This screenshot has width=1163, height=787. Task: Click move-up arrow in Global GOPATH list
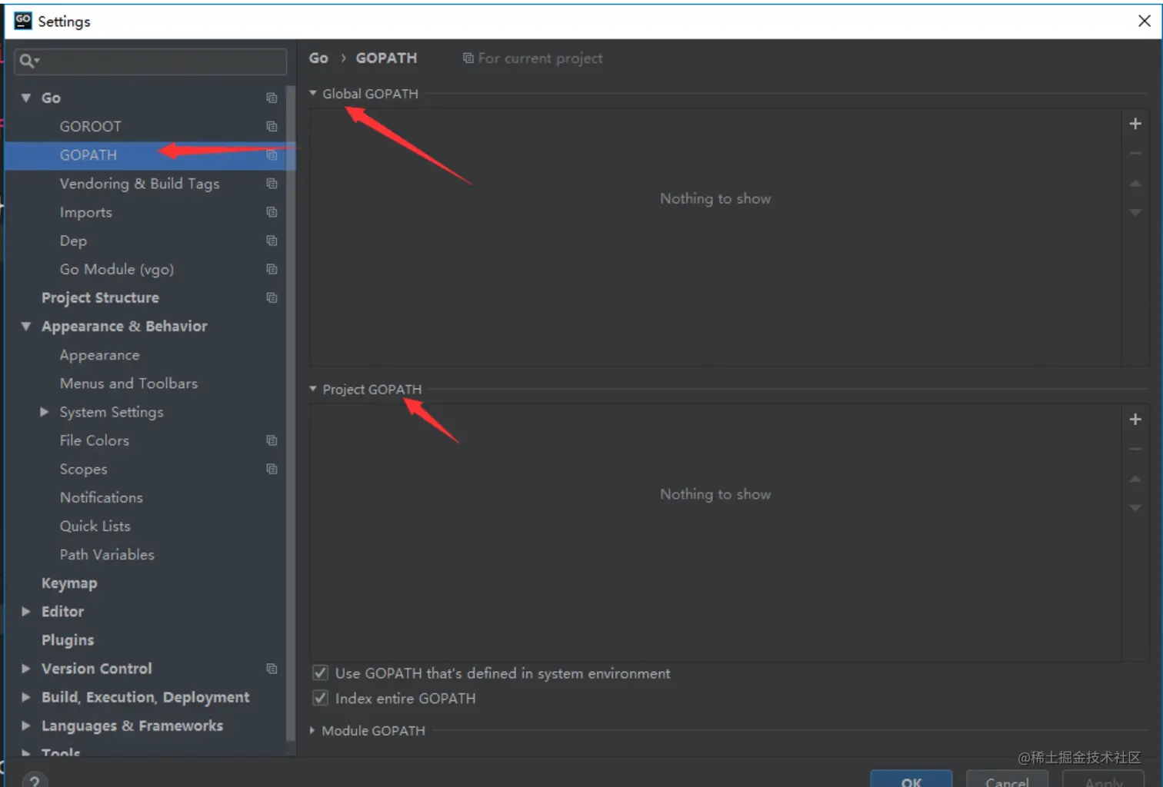pos(1135,183)
